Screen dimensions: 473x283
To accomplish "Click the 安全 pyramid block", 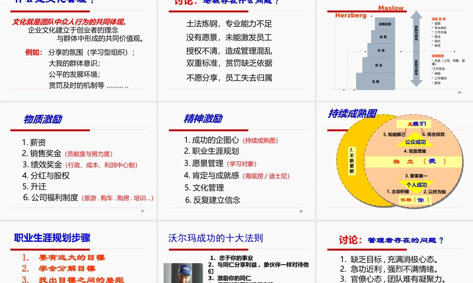I will 378,65.
